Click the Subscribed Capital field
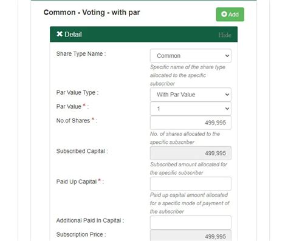This screenshot has width=288, height=241. 191,153
